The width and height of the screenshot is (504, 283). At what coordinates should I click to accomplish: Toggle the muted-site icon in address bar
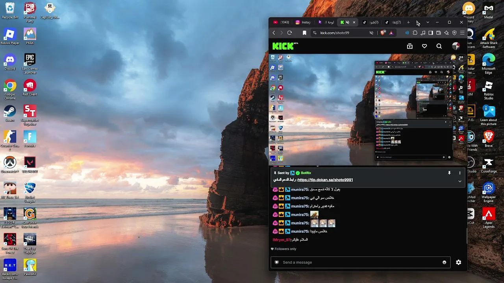(371, 33)
